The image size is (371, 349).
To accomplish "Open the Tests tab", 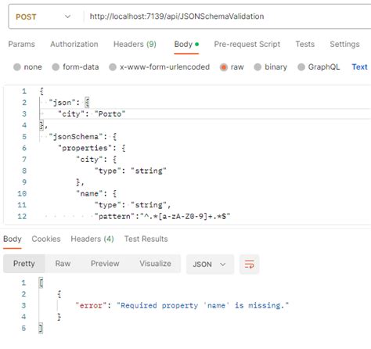I will coord(304,44).
